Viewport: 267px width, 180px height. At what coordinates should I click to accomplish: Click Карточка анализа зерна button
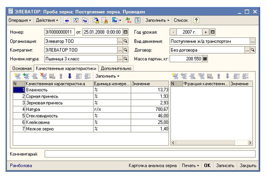click(x=152, y=165)
